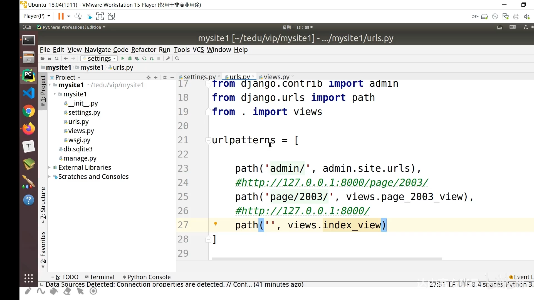The image size is (534, 300).
Task: Click the locate-in-project crosshair icon
Action: point(149,77)
